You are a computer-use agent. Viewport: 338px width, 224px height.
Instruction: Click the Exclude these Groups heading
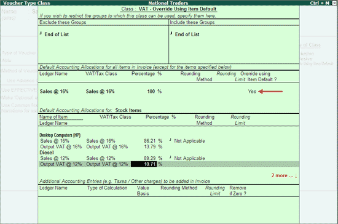click(63, 22)
